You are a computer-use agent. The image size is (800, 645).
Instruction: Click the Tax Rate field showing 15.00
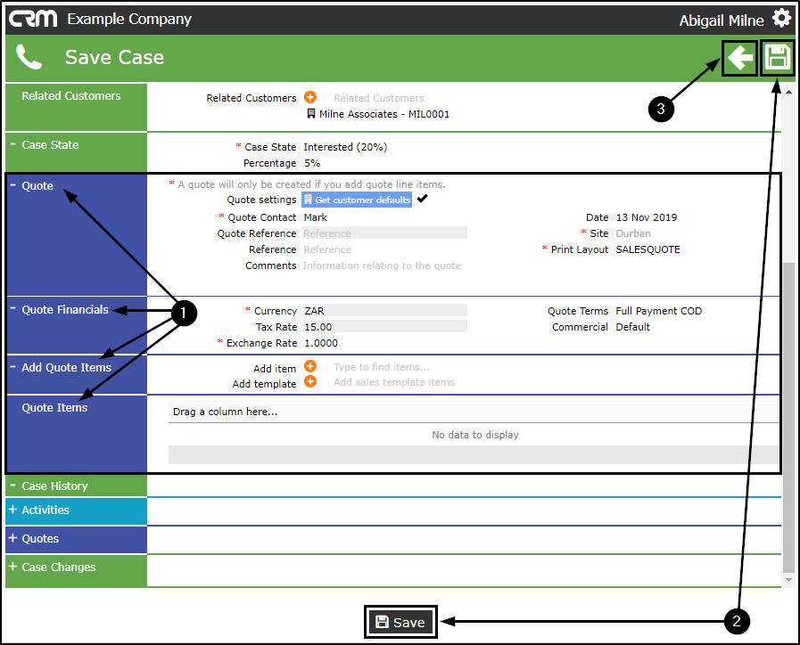coord(384,327)
